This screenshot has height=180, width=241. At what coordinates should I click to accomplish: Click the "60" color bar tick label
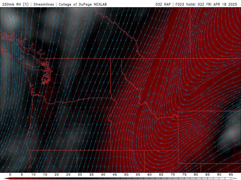point(149,175)
